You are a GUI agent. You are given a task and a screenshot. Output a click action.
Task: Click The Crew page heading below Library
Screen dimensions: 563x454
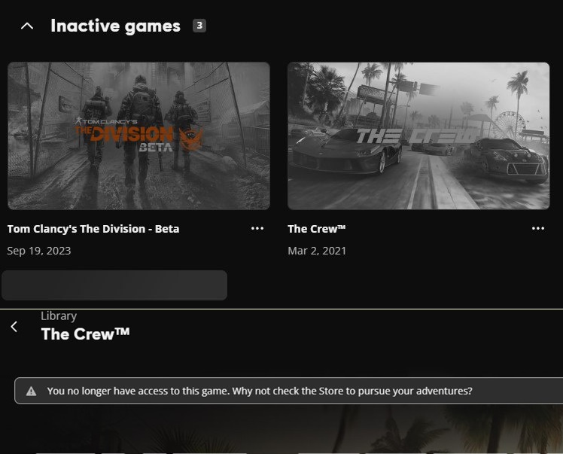[x=85, y=334]
